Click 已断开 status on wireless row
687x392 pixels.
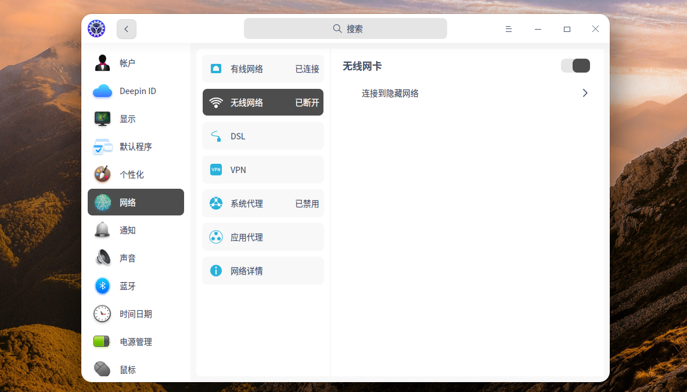pos(307,102)
